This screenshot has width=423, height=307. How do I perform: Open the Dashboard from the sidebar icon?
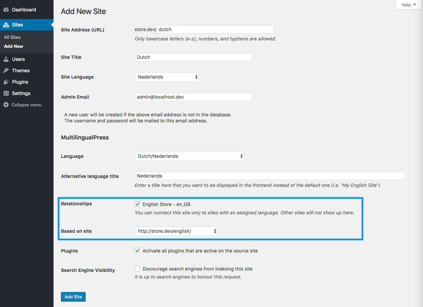(x=5, y=9)
